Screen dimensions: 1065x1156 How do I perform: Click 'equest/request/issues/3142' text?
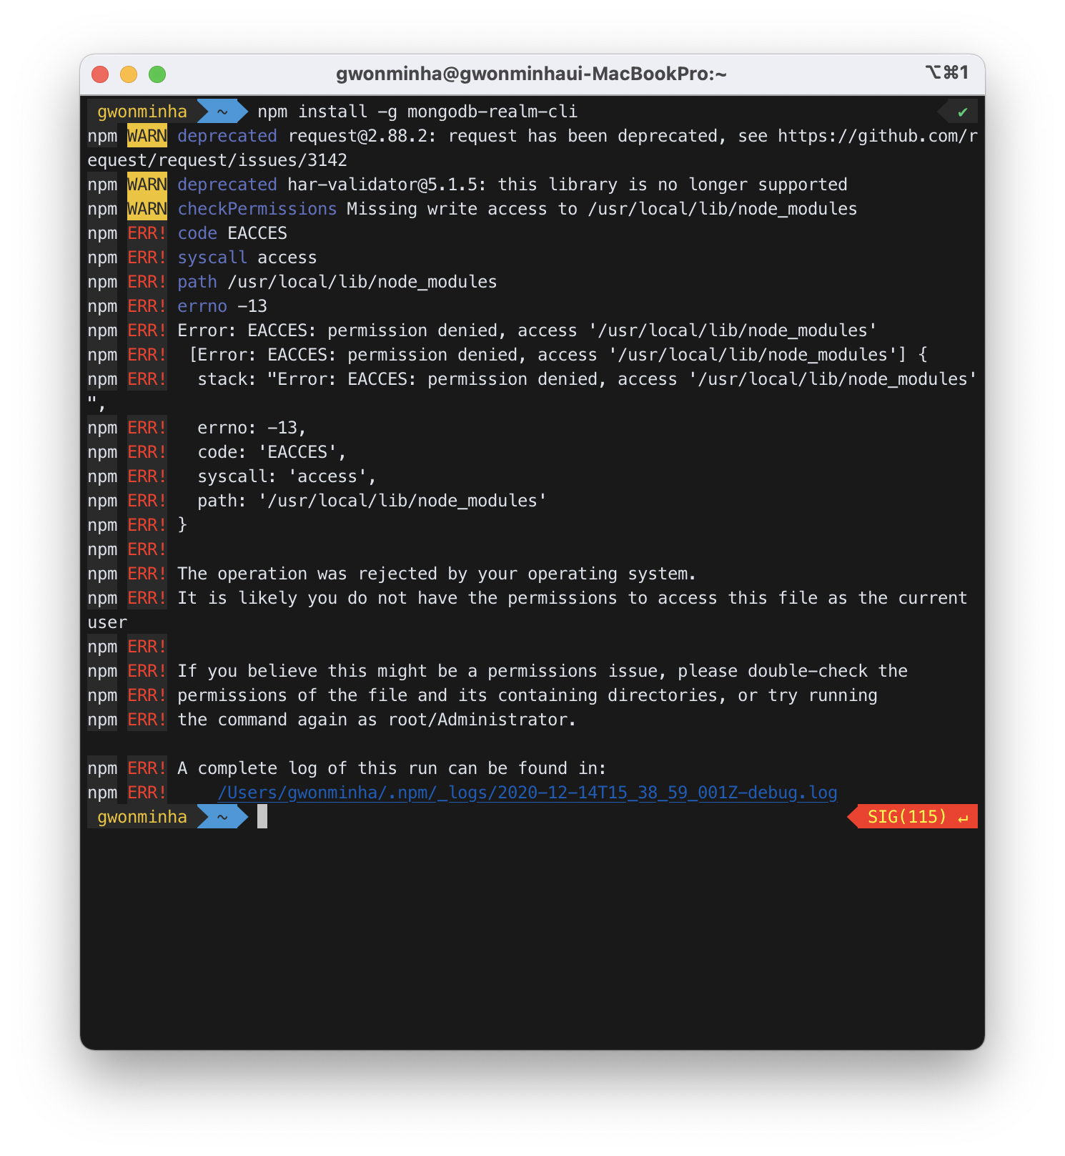pos(217,160)
